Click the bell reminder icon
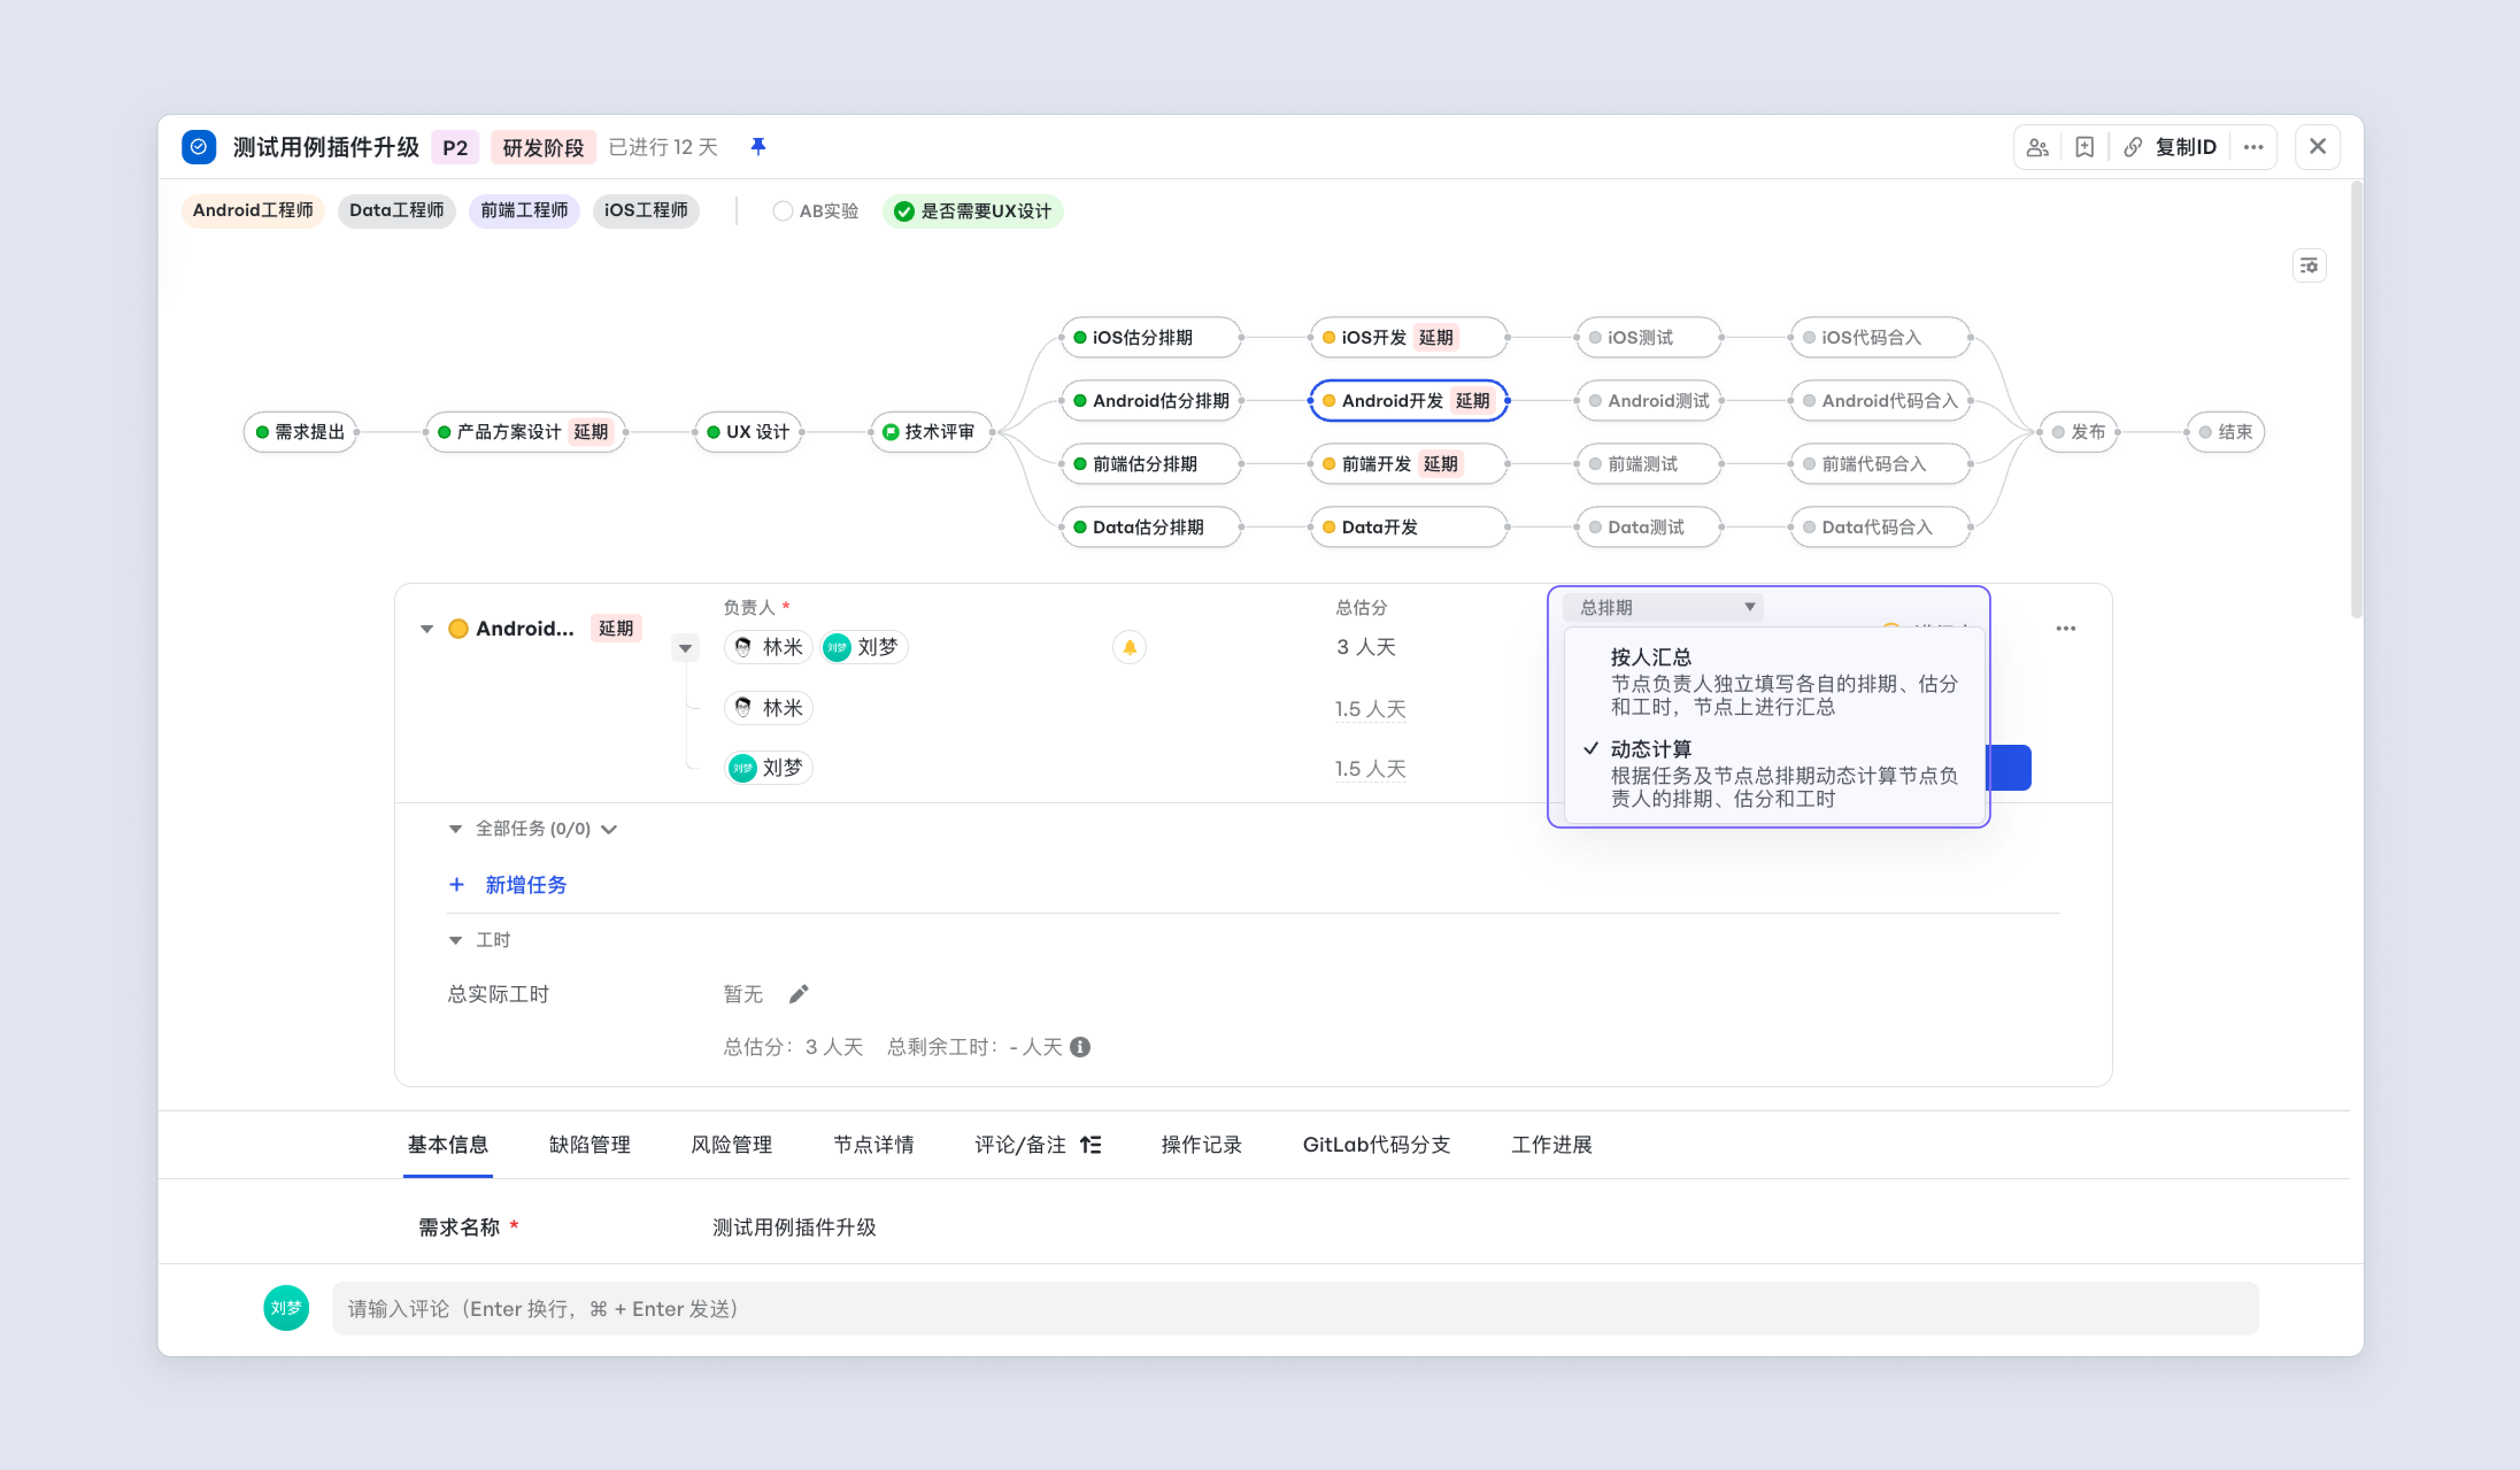The height and width of the screenshot is (1470, 2520). pyautogui.click(x=1129, y=648)
